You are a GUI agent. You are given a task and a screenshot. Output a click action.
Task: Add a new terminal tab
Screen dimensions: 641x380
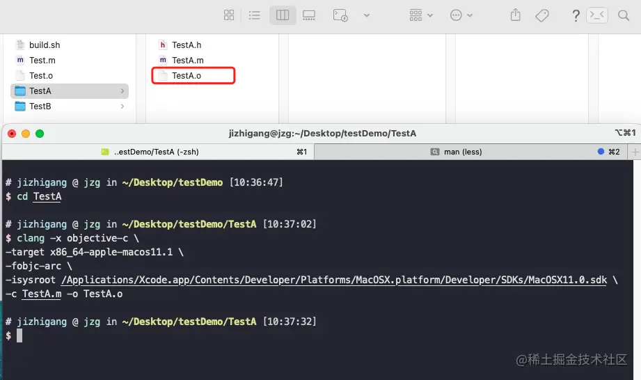pos(635,152)
